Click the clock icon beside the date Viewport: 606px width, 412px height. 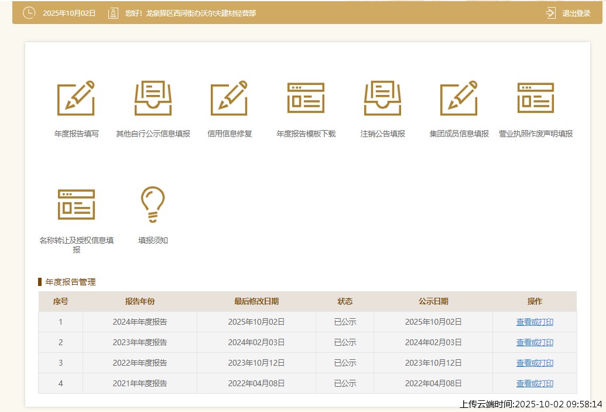point(29,13)
